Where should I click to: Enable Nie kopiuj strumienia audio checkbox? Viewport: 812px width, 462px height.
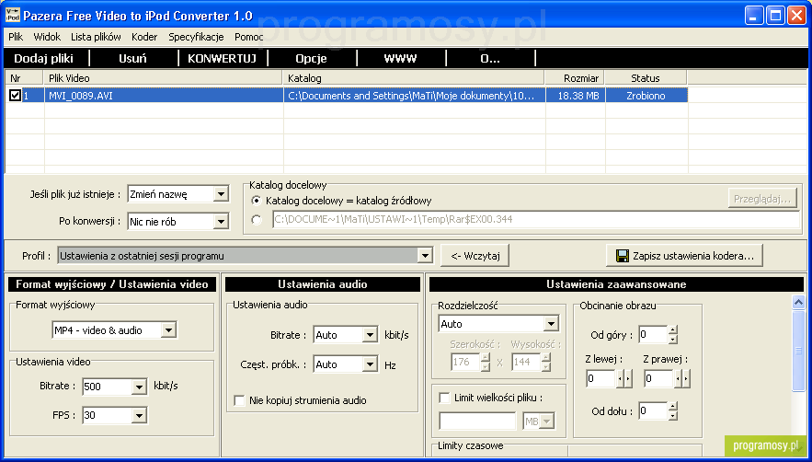239,400
